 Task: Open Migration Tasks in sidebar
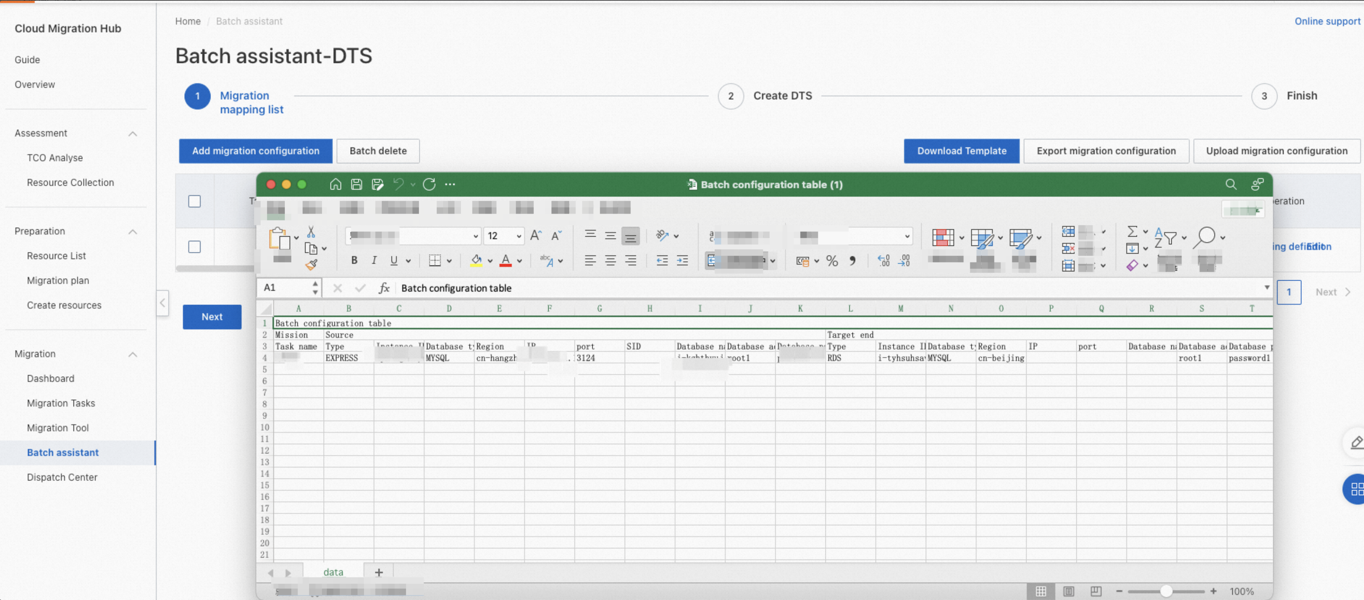(61, 403)
